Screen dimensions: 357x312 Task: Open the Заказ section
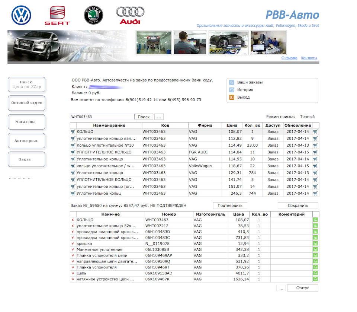(27, 159)
